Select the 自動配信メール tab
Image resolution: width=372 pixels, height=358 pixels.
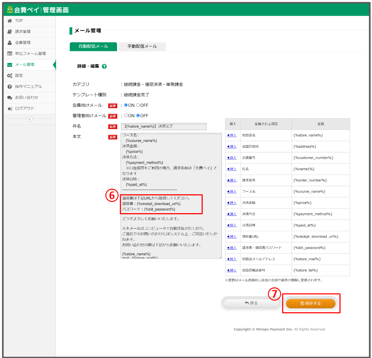tap(93, 46)
